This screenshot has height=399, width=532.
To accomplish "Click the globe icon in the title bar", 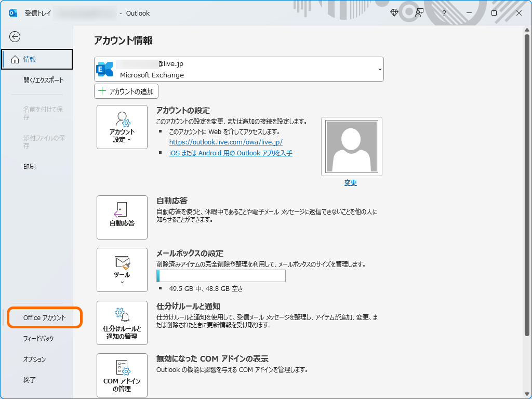I will click(x=393, y=13).
